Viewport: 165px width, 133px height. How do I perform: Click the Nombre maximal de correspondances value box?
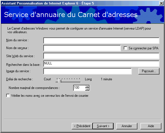coord(79,88)
